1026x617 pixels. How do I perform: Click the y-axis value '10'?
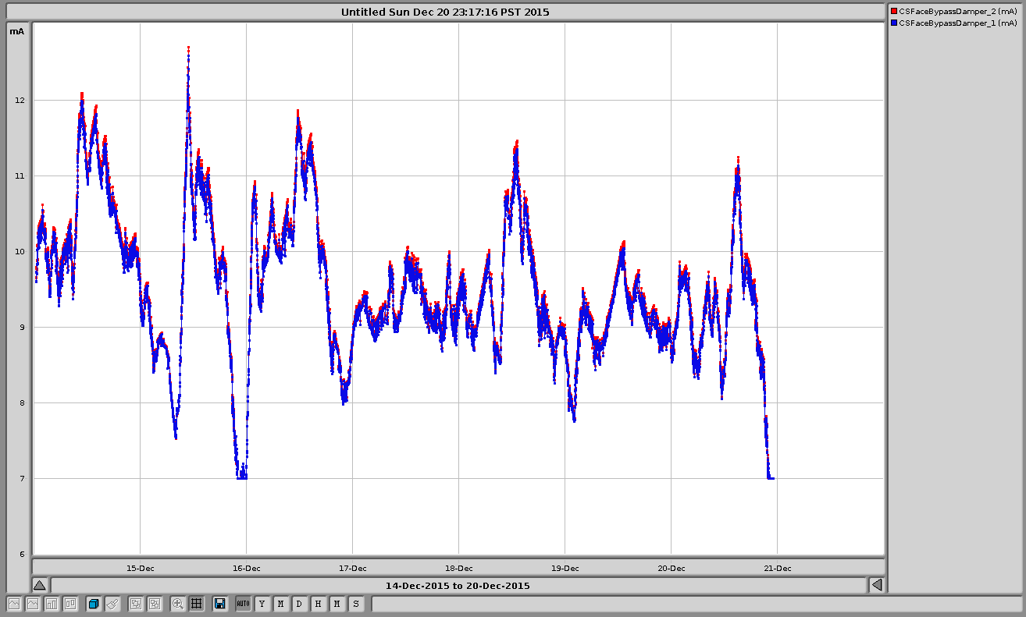click(x=19, y=251)
